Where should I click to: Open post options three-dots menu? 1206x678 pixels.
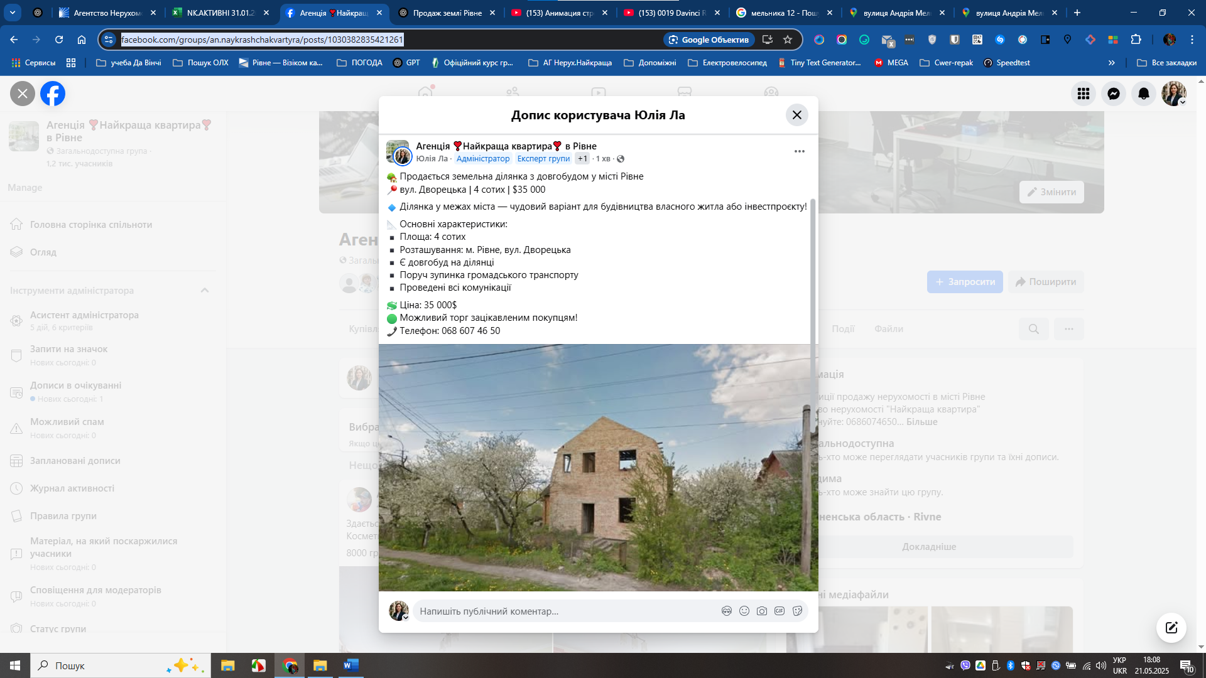(799, 151)
